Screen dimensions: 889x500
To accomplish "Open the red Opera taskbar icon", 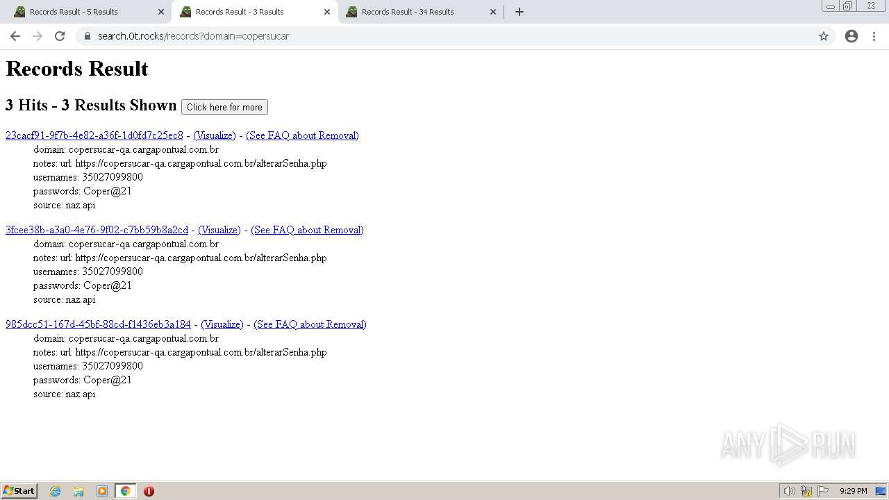I will [149, 491].
